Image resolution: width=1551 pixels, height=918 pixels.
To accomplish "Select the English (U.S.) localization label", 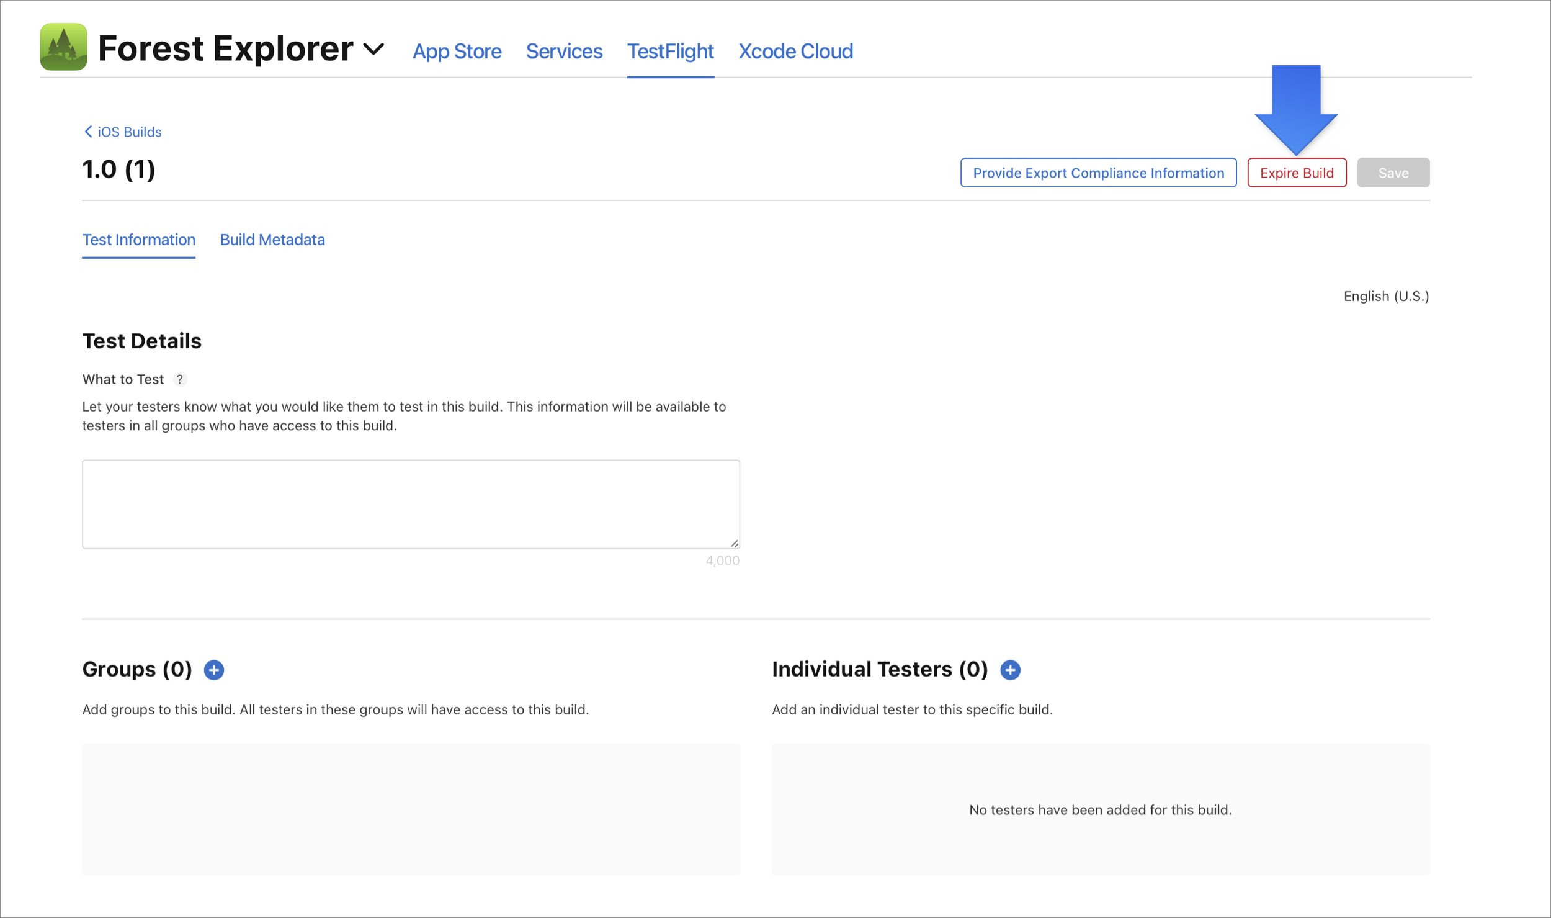I will point(1385,296).
